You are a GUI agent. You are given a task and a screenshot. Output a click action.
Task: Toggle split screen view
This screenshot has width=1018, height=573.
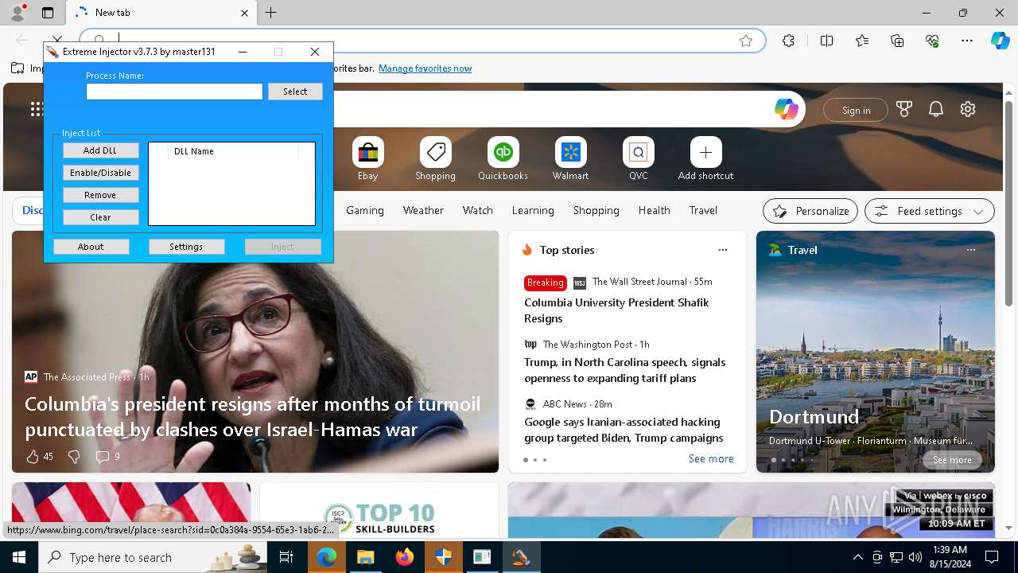tap(826, 41)
